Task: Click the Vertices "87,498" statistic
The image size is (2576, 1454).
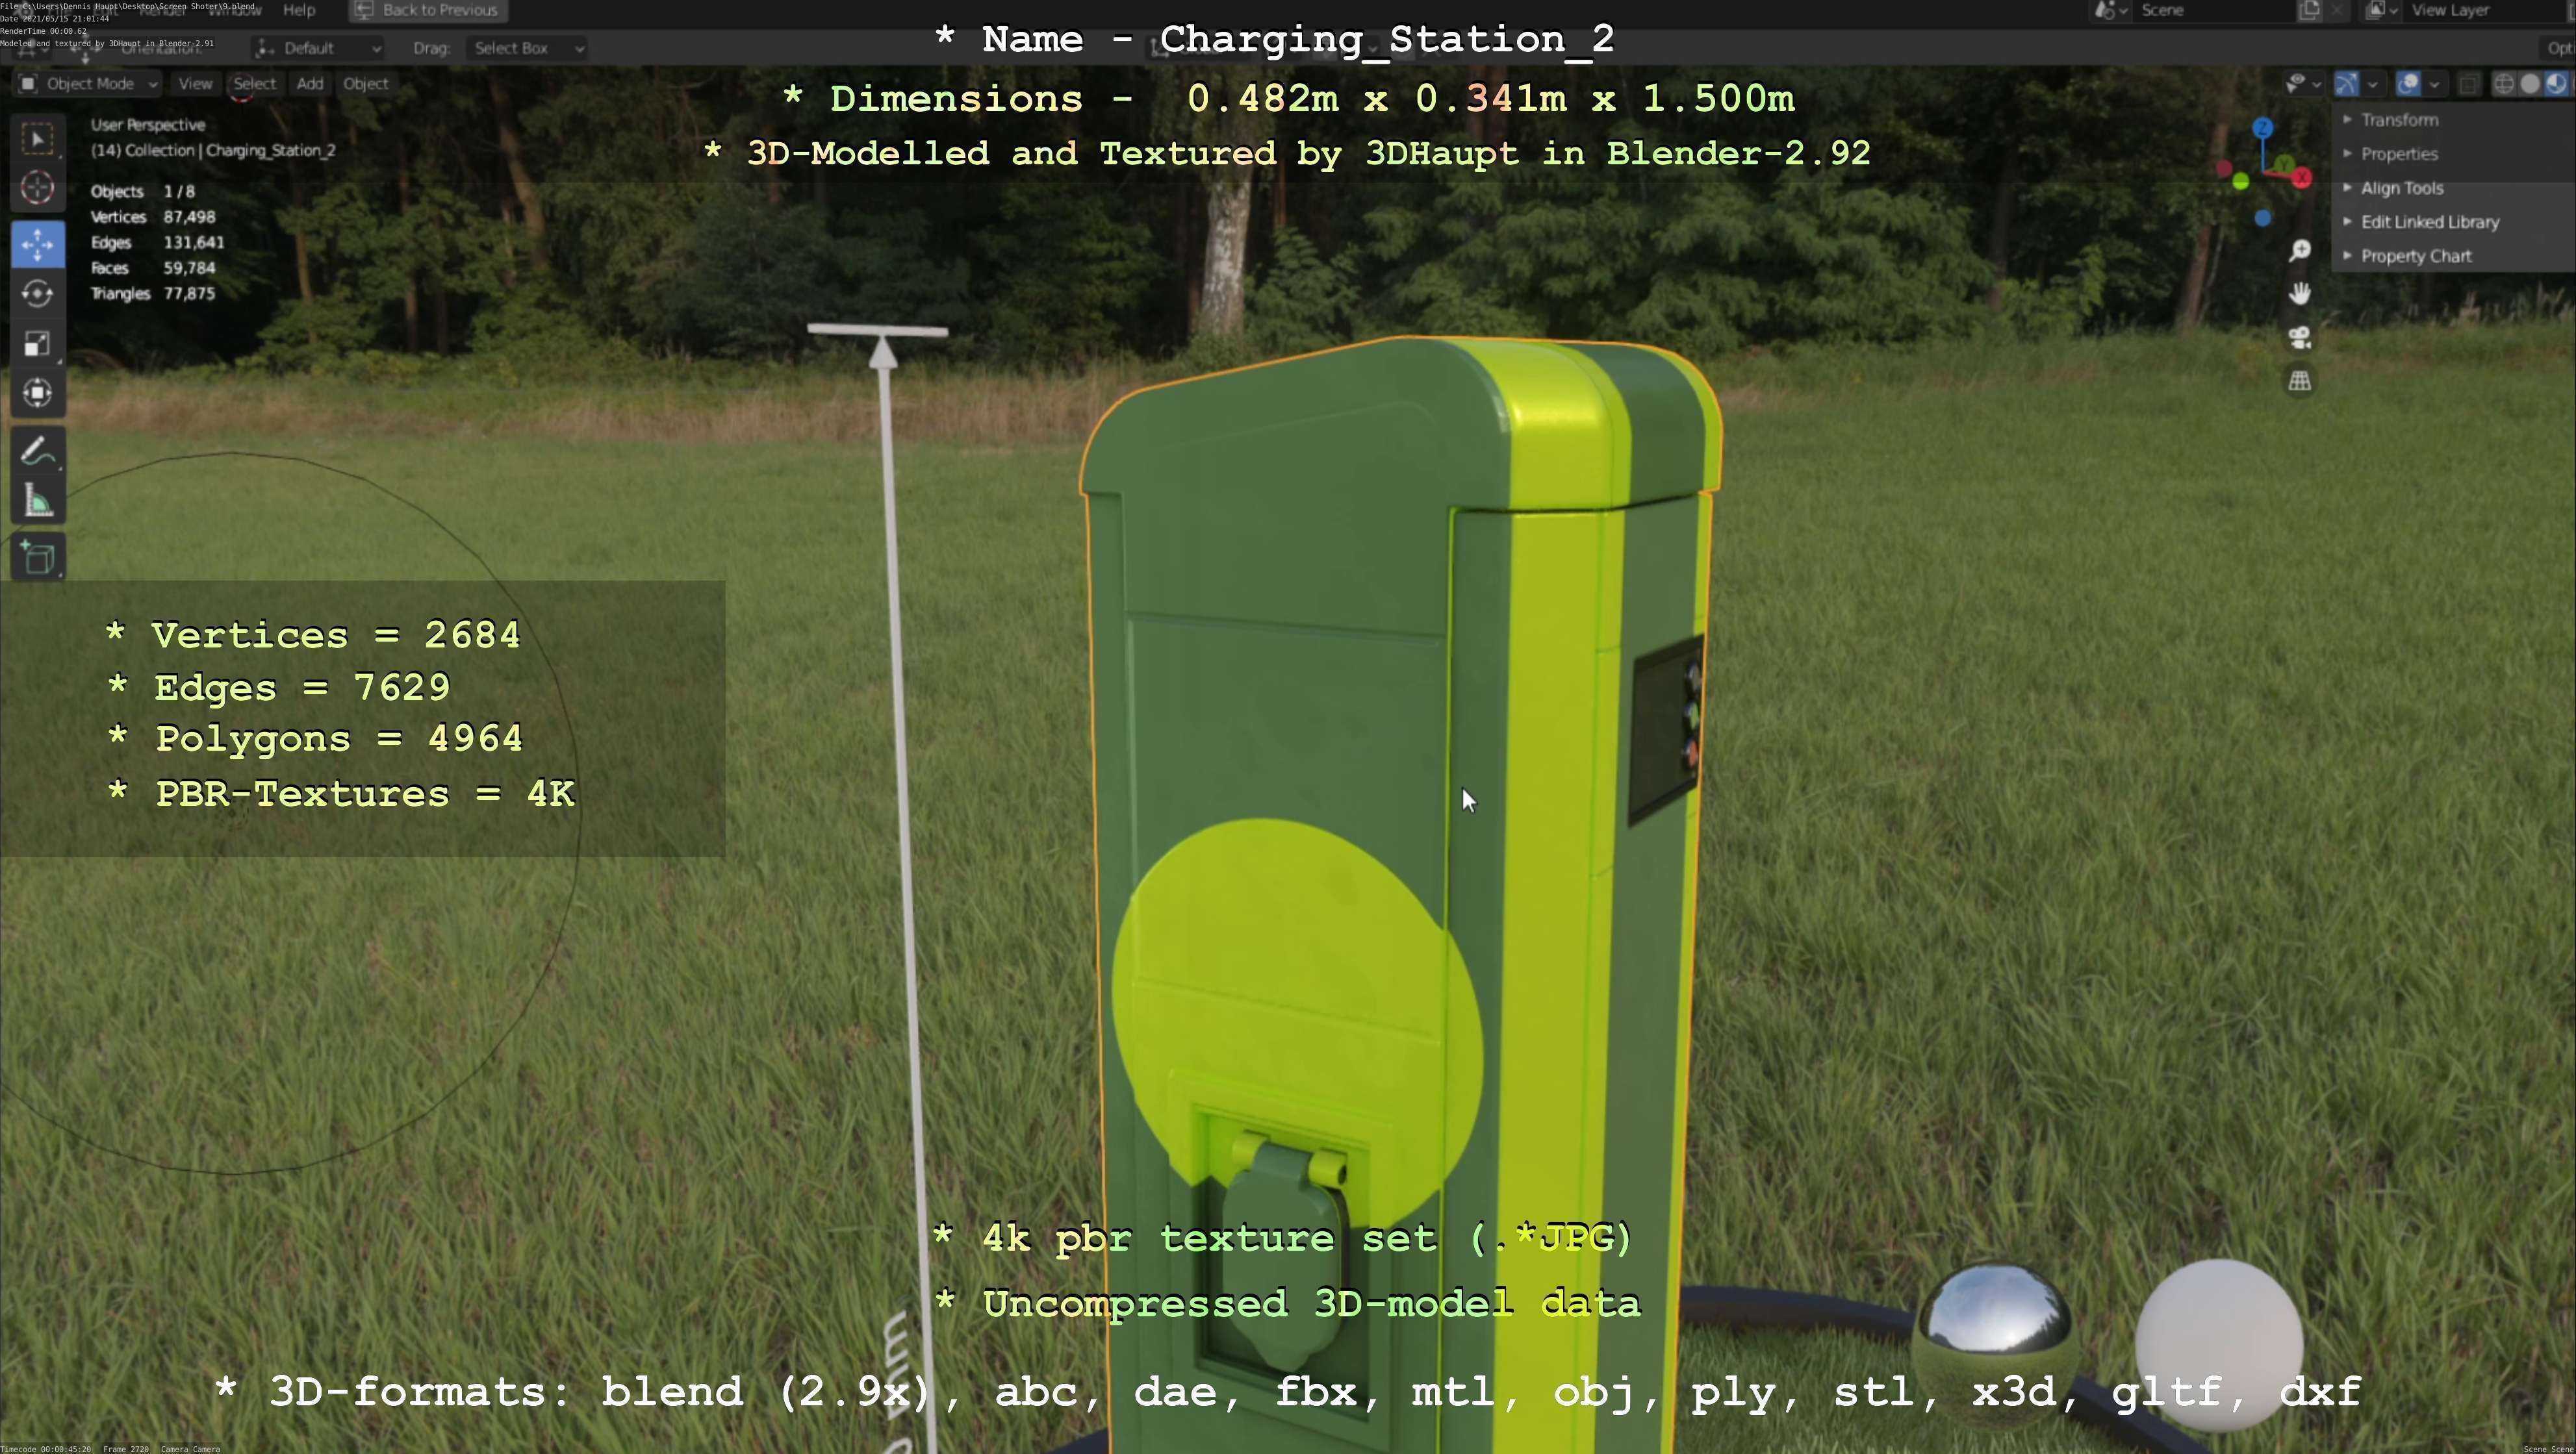Action: (x=189, y=217)
